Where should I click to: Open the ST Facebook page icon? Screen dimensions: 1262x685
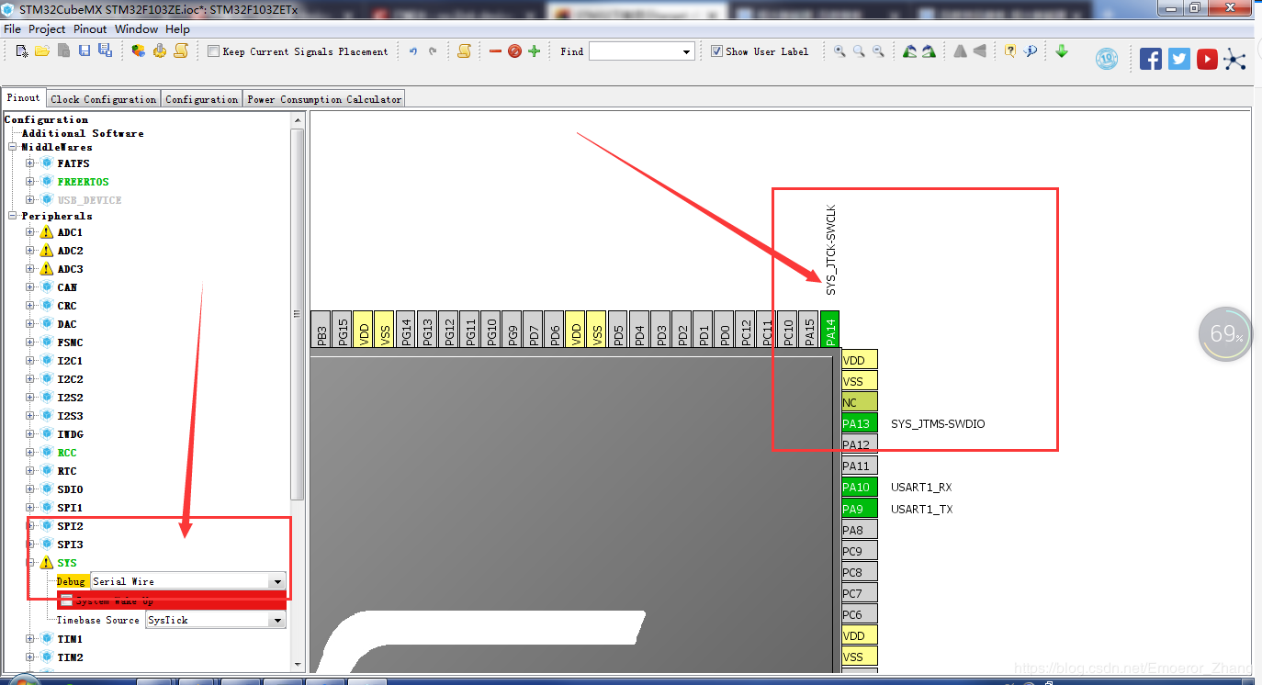(1151, 60)
